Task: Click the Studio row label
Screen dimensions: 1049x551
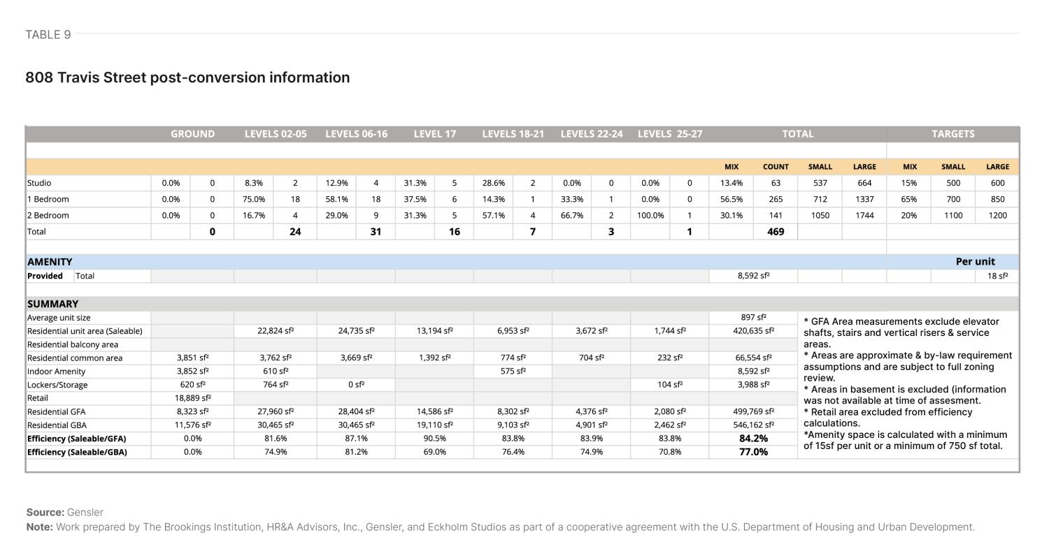Action: [39, 183]
